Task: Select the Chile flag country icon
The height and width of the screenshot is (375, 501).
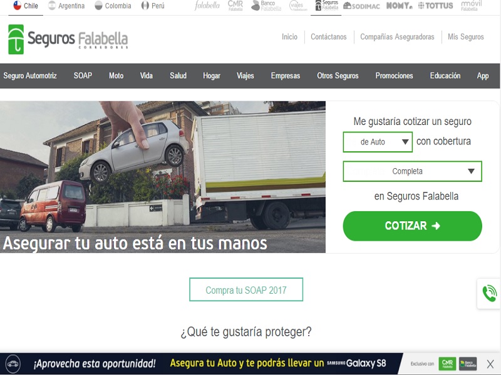Action: click(18, 6)
